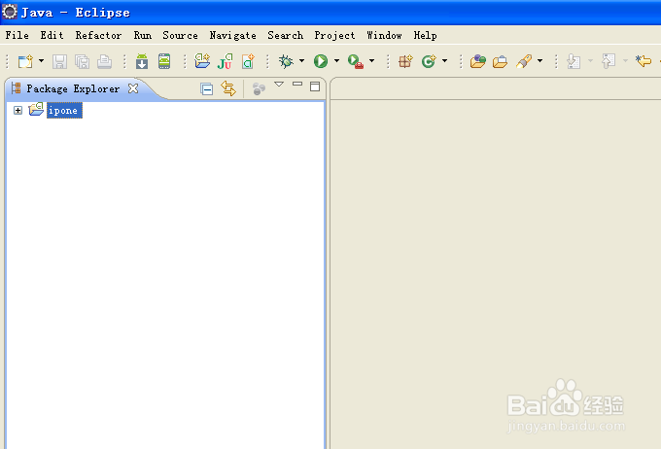Click the Last Edit Location arrow icon

coord(644,61)
